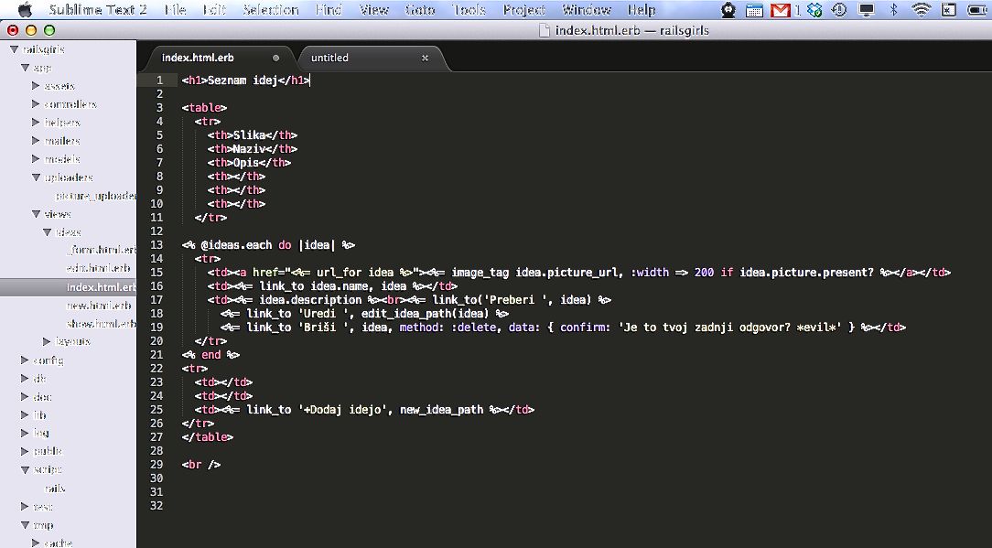Open the Apple menu

25,10
